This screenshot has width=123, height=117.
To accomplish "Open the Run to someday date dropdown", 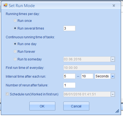I will [x=113, y=59].
